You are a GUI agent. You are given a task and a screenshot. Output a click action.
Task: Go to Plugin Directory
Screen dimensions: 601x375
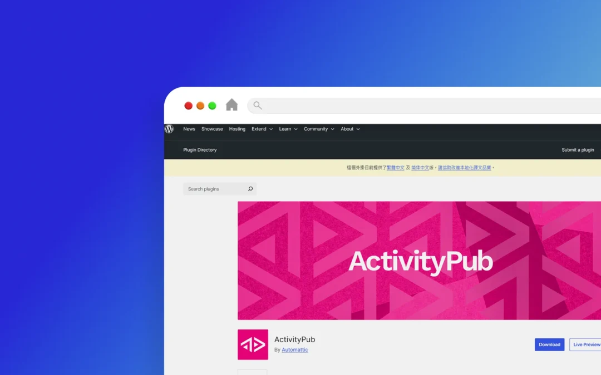[200, 150]
